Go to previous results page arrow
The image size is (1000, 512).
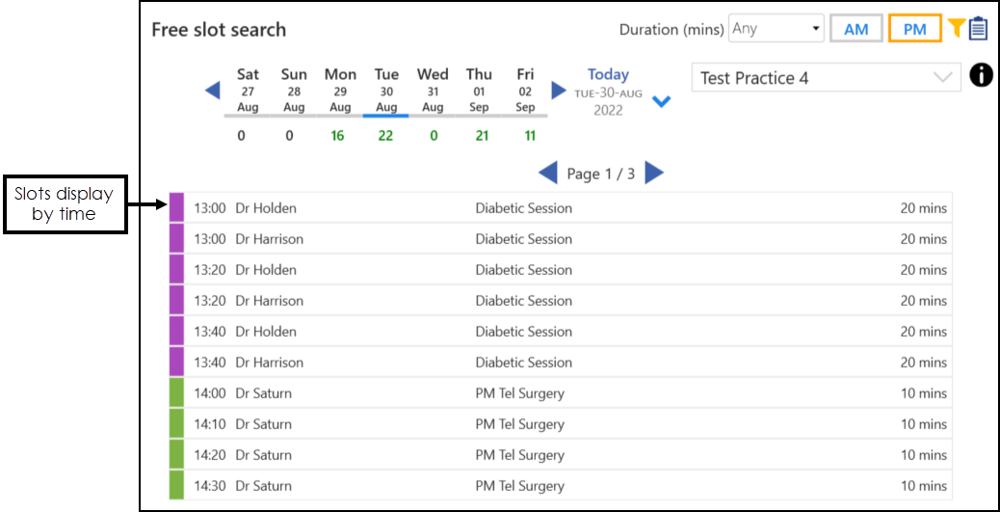547,174
